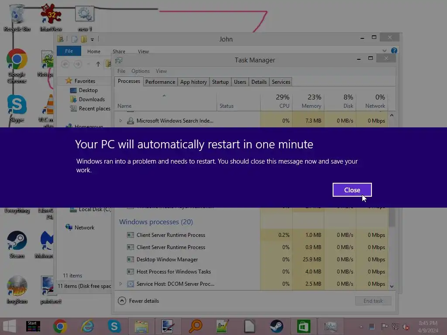
Task: Open the magnifier search tool on taskbar
Action: [195, 326]
